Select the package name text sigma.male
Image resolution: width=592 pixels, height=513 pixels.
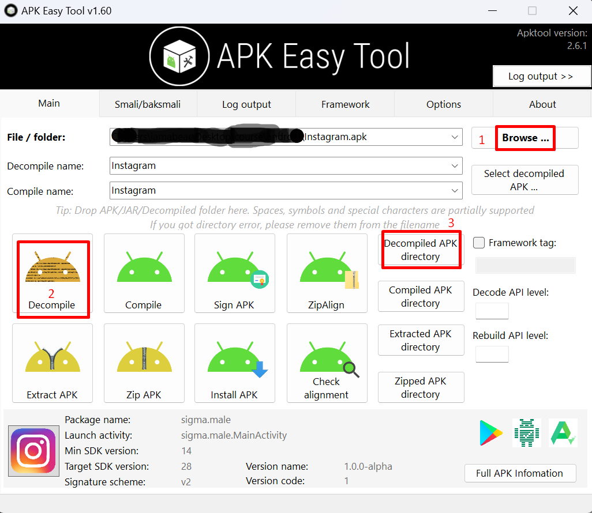tap(206, 420)
